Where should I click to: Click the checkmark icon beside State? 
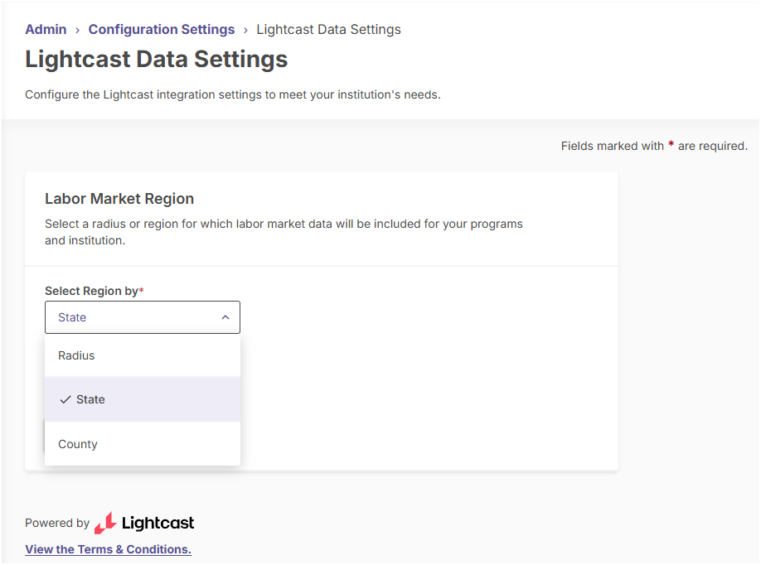65,399
